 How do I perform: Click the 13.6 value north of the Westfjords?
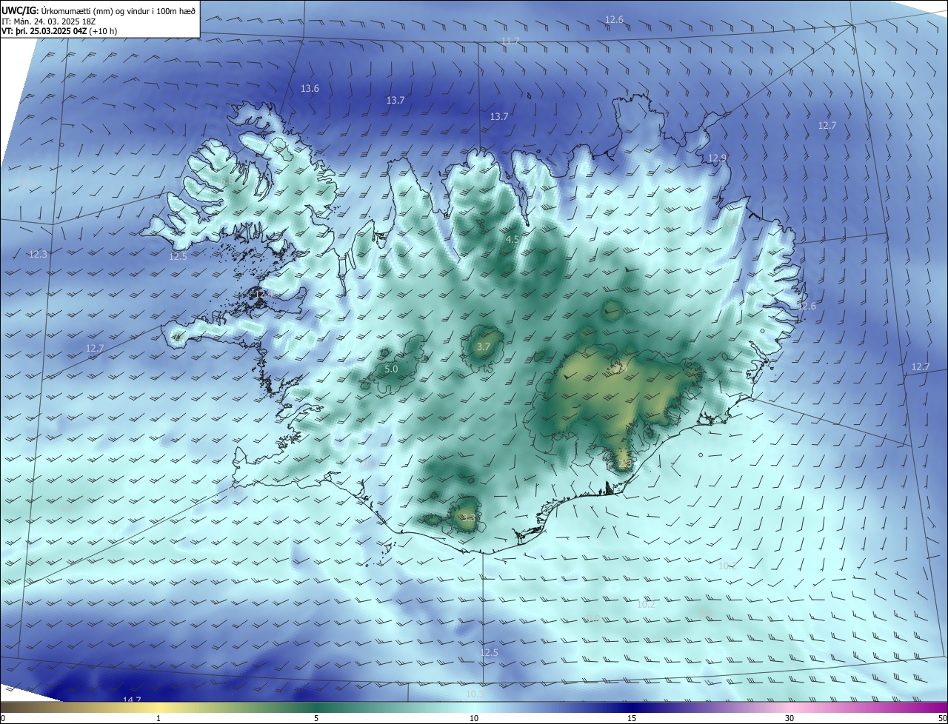click(310, 88)
